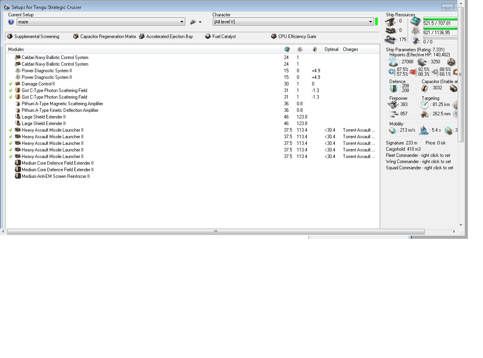Viewport: 483px width, 358px height.
Task: Select the Fuel Catalyst subsystem icon
Action: (208, 36)
